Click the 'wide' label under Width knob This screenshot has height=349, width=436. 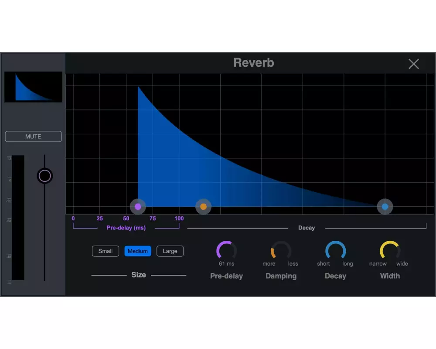402,264
